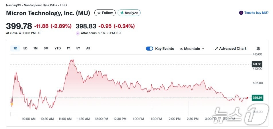Select the 1D time range tab
This screenshot has height=129, width=273.
tap(15, 48)
